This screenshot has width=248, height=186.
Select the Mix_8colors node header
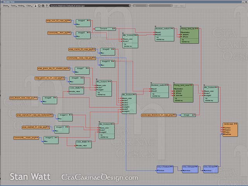[127, 95]
